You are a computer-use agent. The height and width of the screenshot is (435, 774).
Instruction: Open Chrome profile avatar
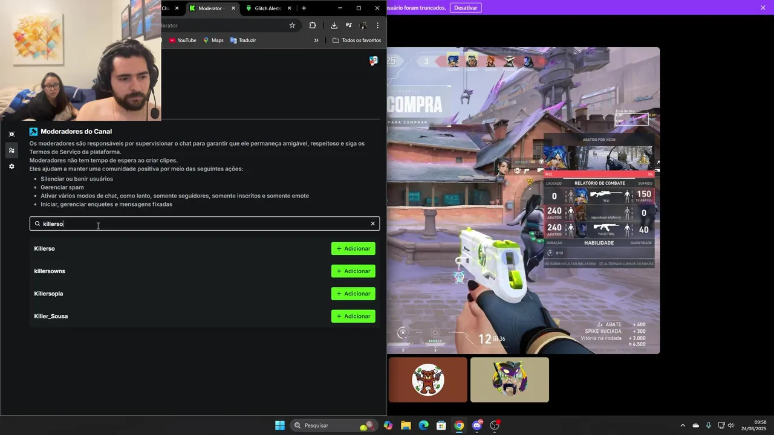(363, 25)
